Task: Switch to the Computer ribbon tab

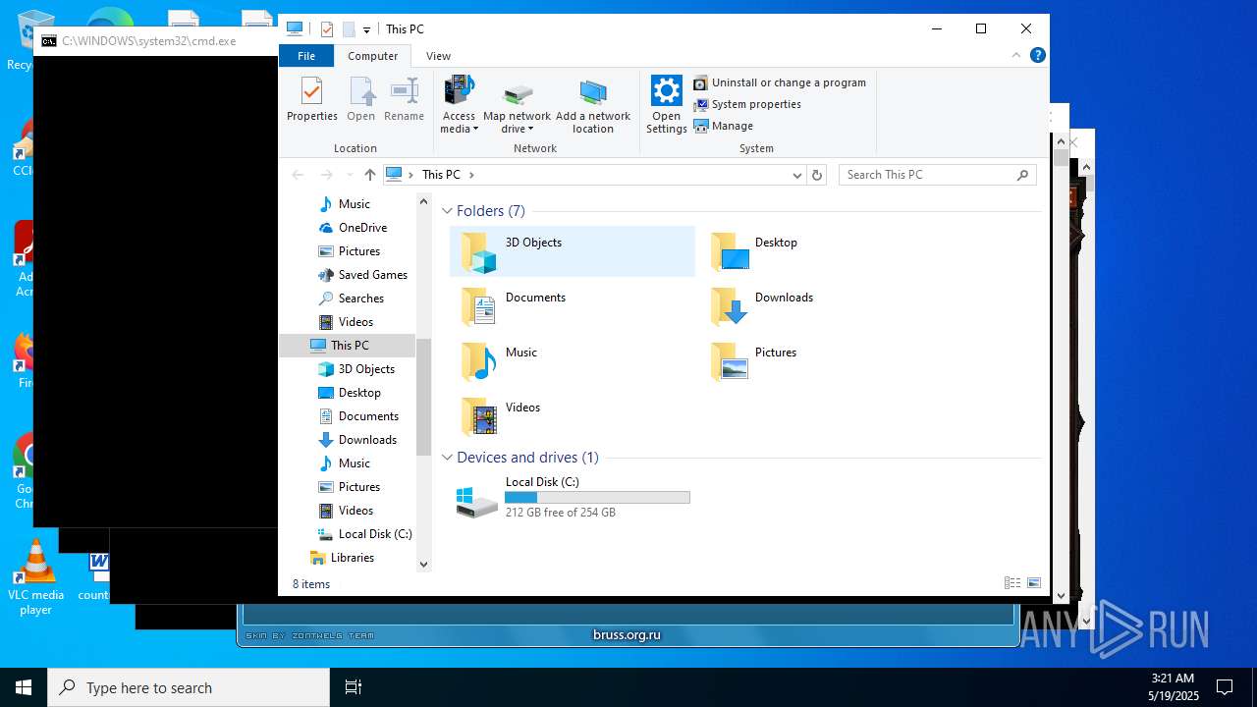Action: 373,56
